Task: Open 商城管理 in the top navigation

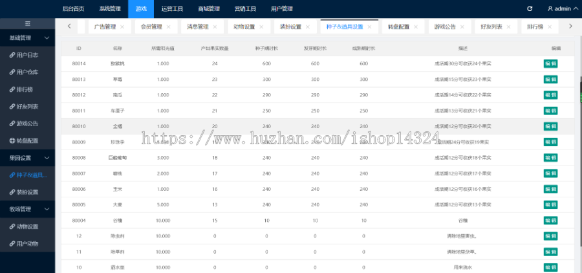Action: coord(209,8)
